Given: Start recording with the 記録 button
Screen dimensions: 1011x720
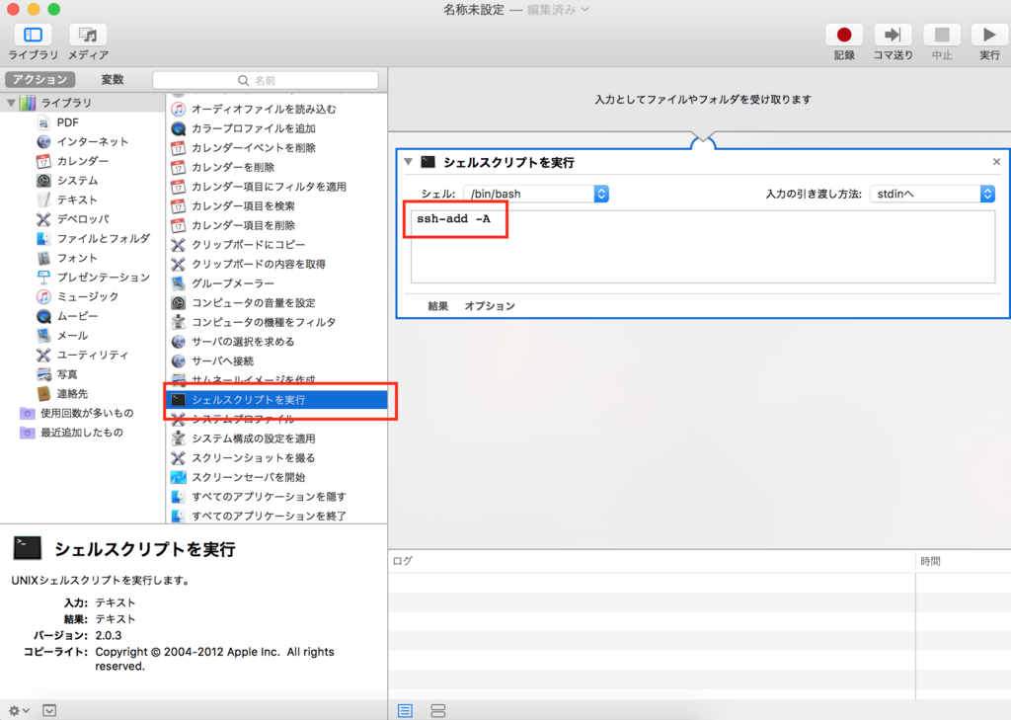Looking at the screenshot, I should (844, 35).
